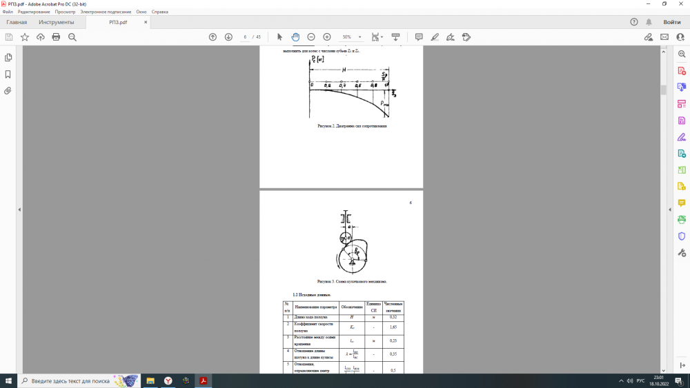Activate the hand pan tool
690x388 pixels.
pos(295,37)
